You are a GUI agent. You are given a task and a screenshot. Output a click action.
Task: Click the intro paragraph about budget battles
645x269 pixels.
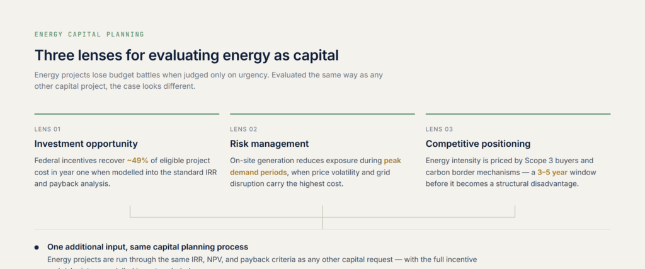[209, 81]
